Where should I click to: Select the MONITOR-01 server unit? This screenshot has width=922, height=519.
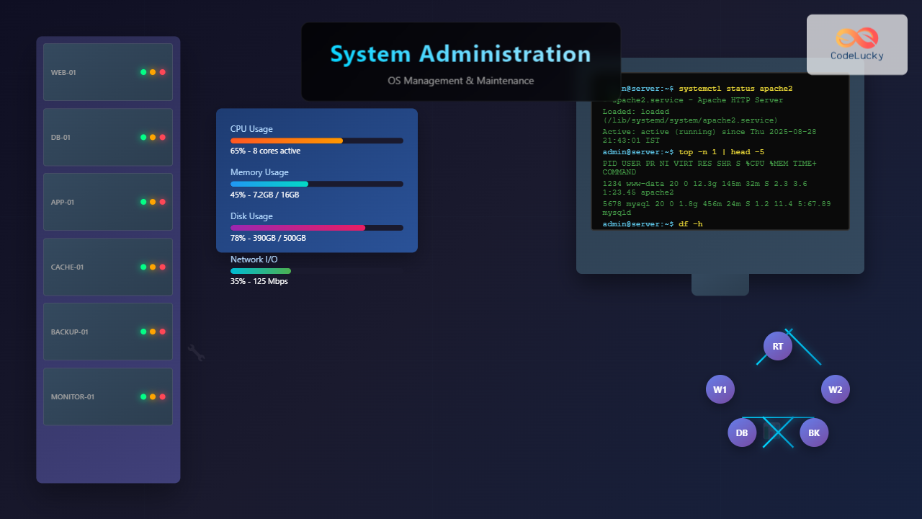pyautogui.click(x=107, y=396)
